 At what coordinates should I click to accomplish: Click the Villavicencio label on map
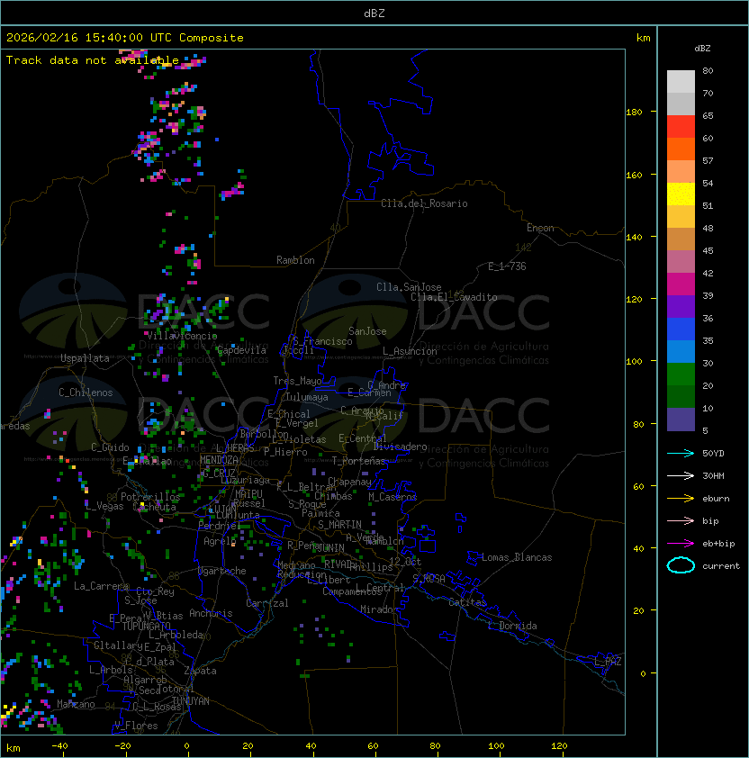182,336
